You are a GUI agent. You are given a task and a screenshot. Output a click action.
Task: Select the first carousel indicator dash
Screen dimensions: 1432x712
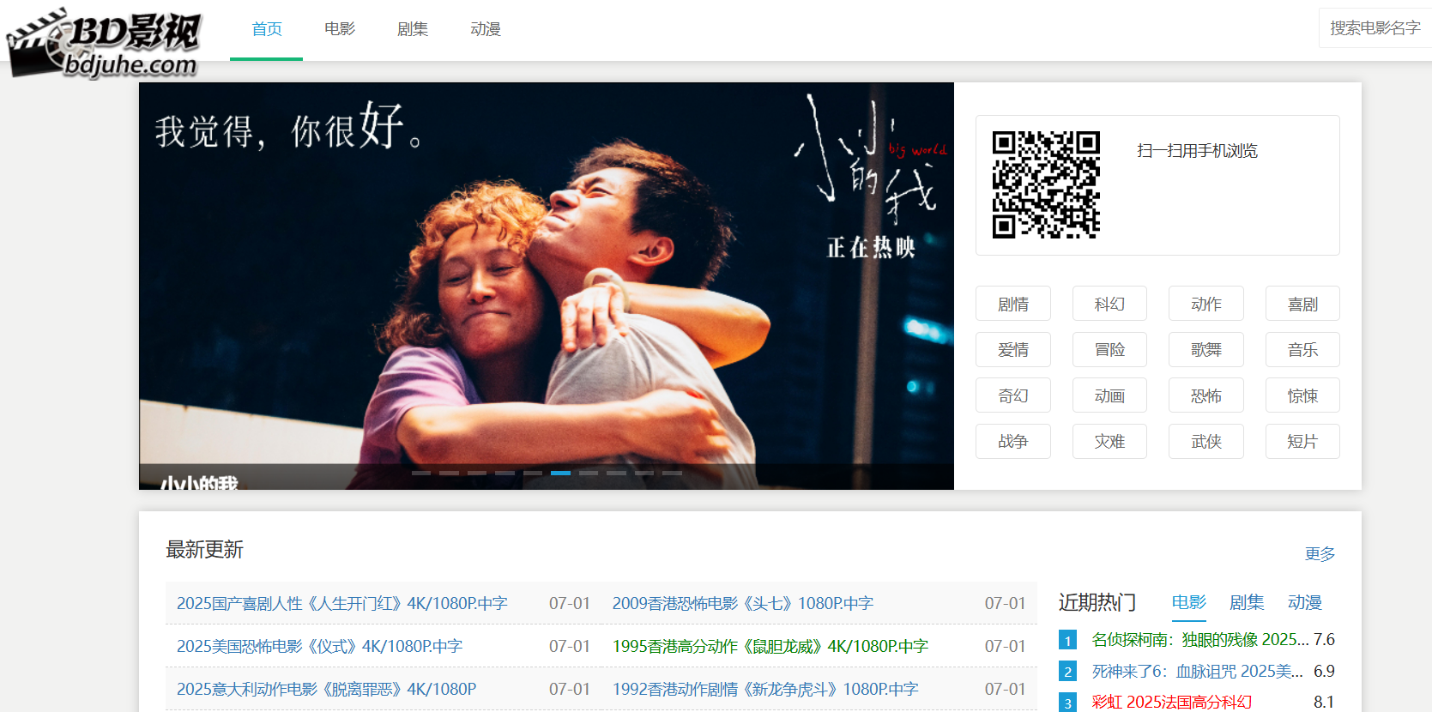coord(421,473)
